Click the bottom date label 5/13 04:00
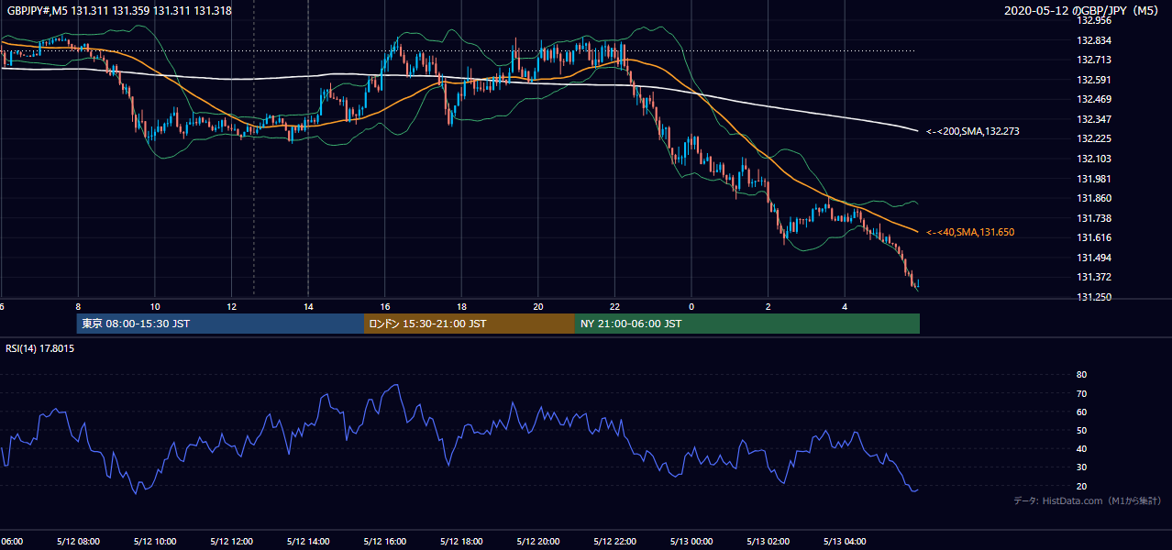 [x=845, y=541]
